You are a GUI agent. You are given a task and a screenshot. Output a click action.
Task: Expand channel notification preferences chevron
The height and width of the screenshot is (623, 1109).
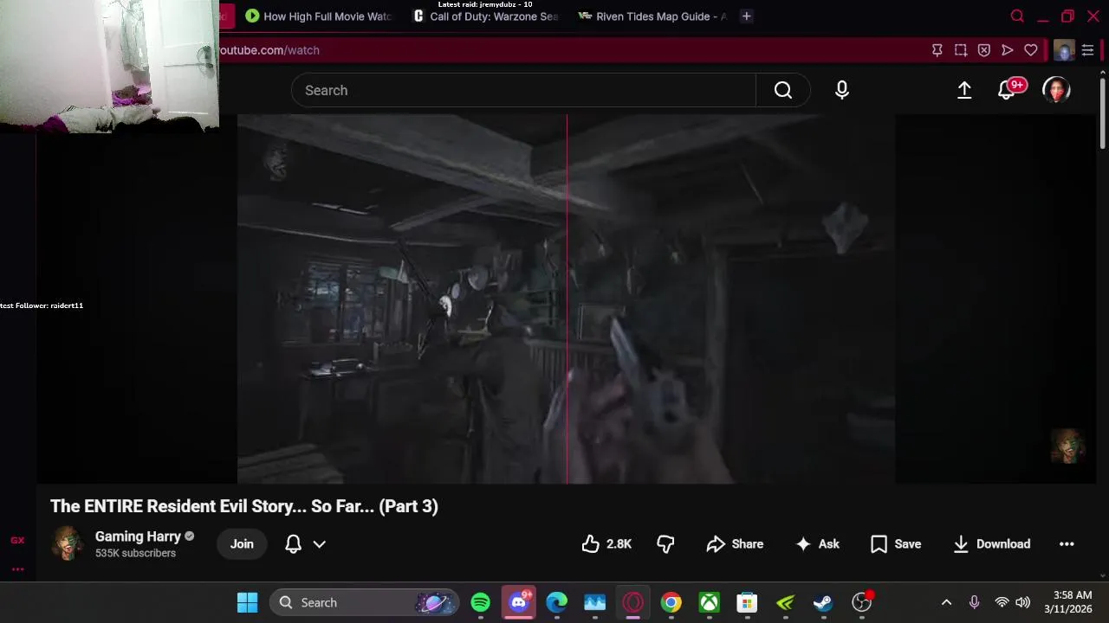tap(319, 544)
